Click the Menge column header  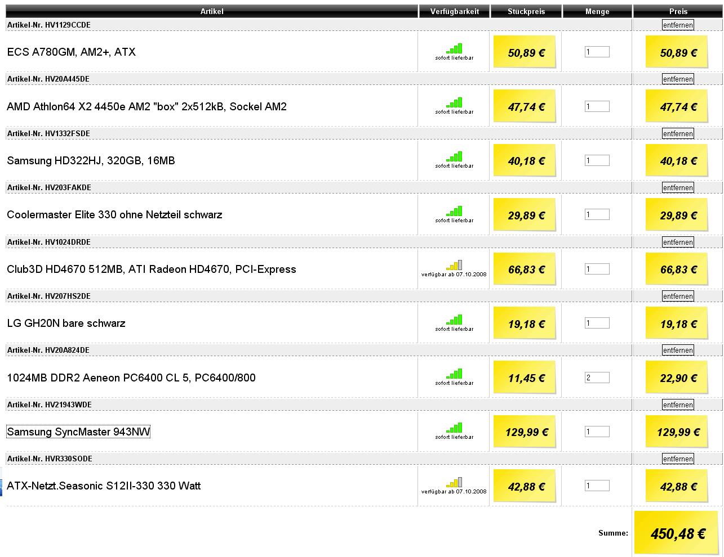[x=597, y=11]
